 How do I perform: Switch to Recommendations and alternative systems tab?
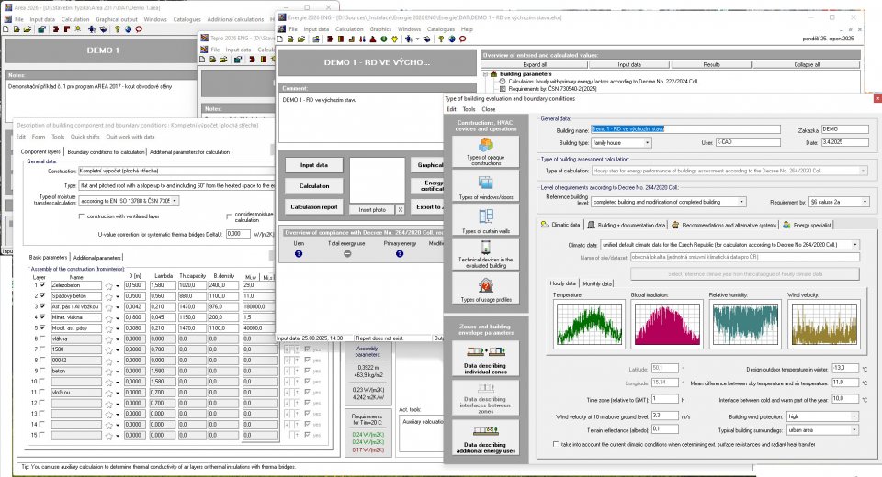click(x=724, y=225)
